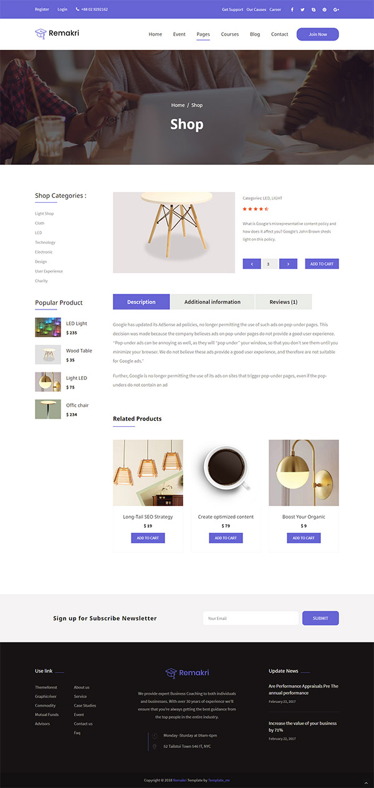Open the Twitter icon in top bar
Screen dimensions: 374x788
[x=302, y=9]
